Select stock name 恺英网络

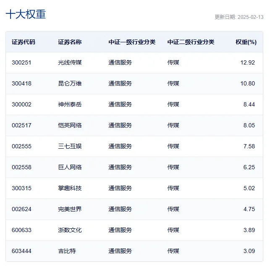pos(70,125)
